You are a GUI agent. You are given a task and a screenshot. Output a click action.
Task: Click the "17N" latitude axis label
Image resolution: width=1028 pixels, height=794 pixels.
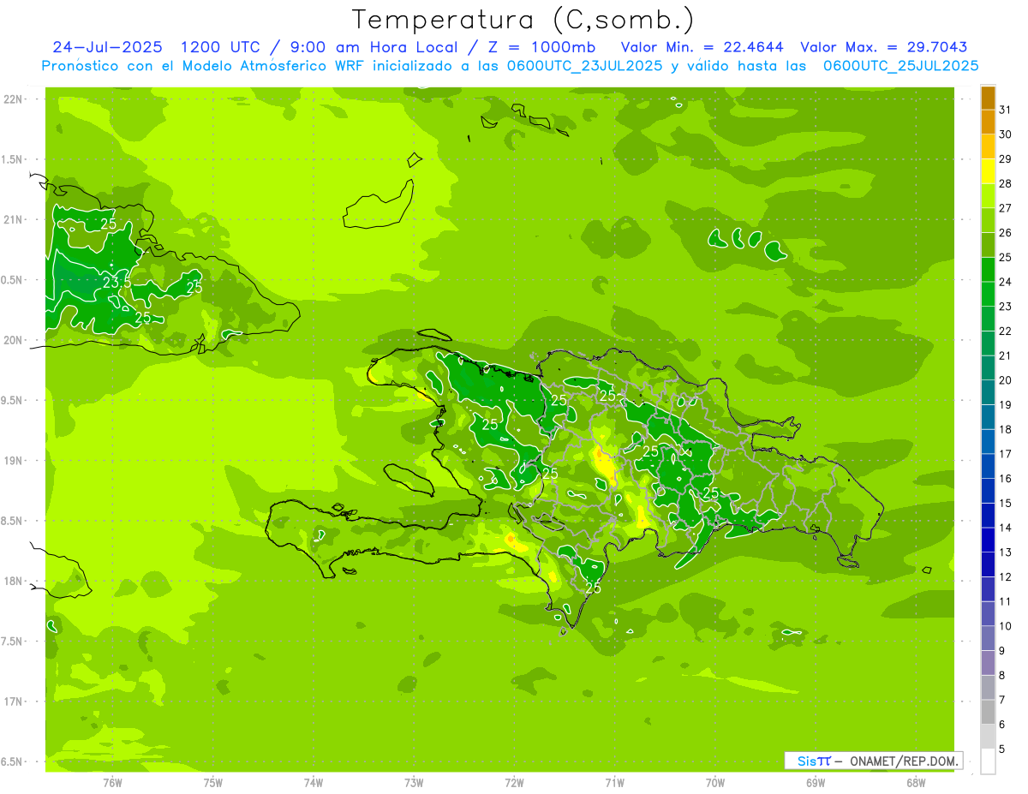click(14, 701)
